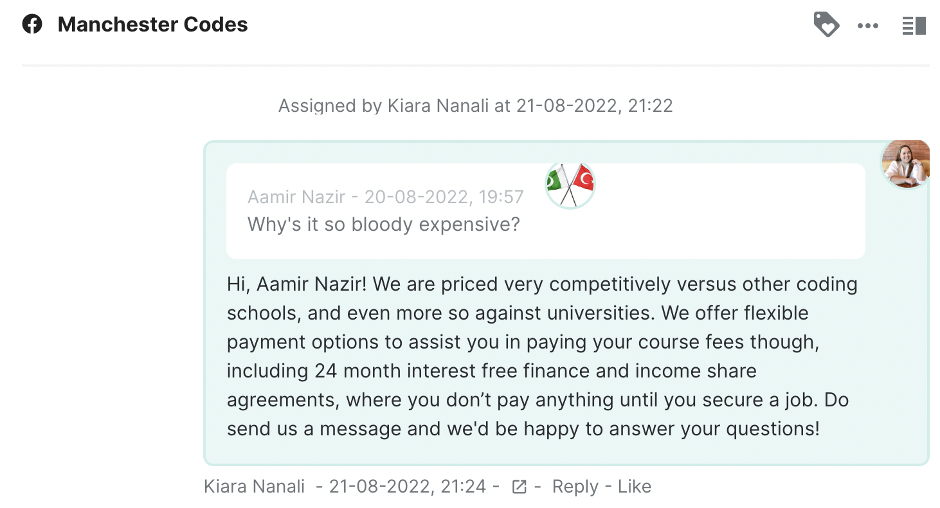Open the tag label icon
940x508 pixels.
[826, 25]
